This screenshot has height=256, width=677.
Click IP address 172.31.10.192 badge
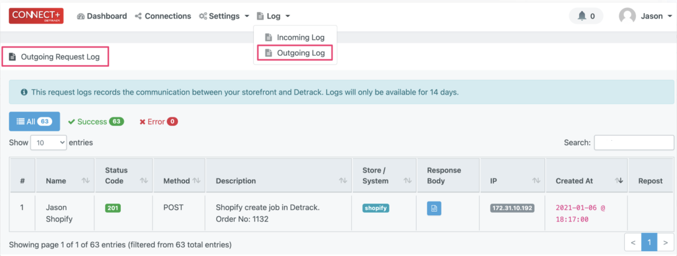pos(512,208)
